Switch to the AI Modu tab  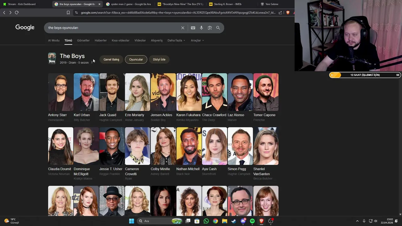(x=54, y=40)
